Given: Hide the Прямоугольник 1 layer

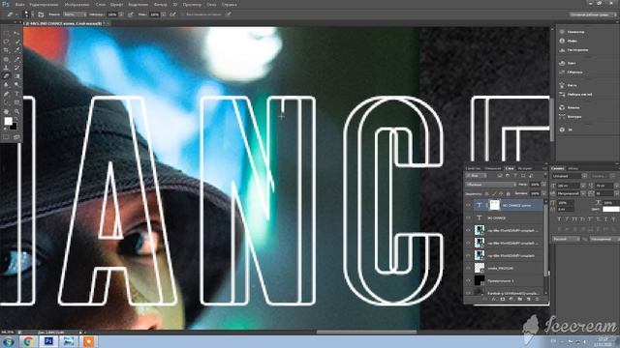Looking at the screenshot, I should pyautogui.click(x=468, y=281).
